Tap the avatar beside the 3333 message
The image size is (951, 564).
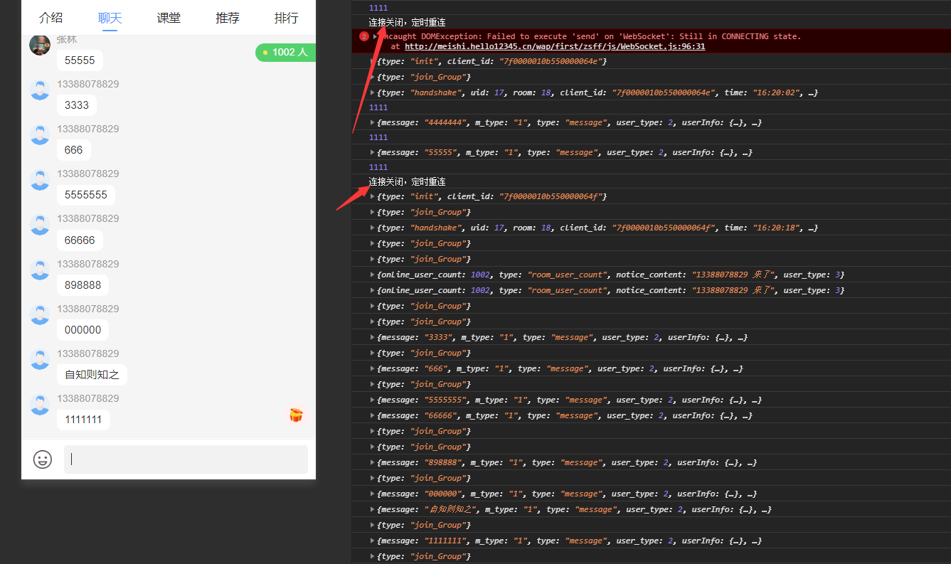point(40,90)
